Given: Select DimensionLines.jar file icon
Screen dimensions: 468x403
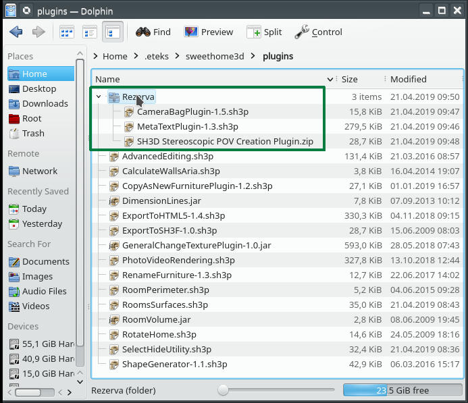Looking at the screenshot, I should click(x=114, y=201).
